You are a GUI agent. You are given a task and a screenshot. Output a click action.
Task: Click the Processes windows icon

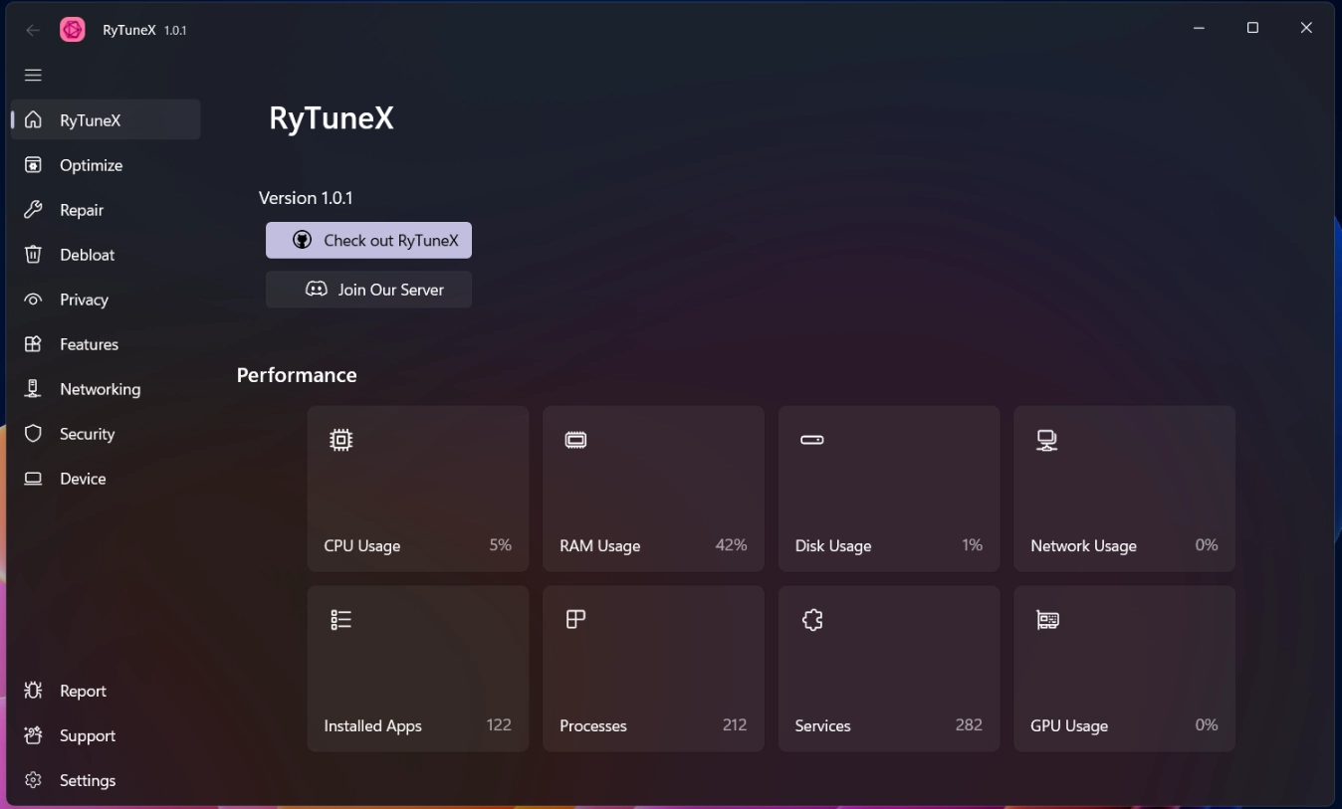tap(576, 620)
